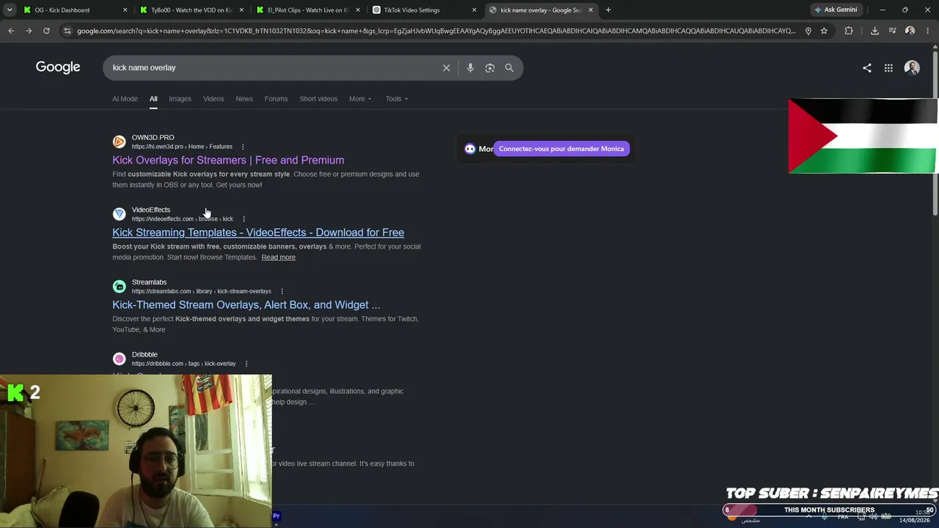Open the Chrome three-dot menu
This screenshot has width=939, height=528.
[927, 31]
